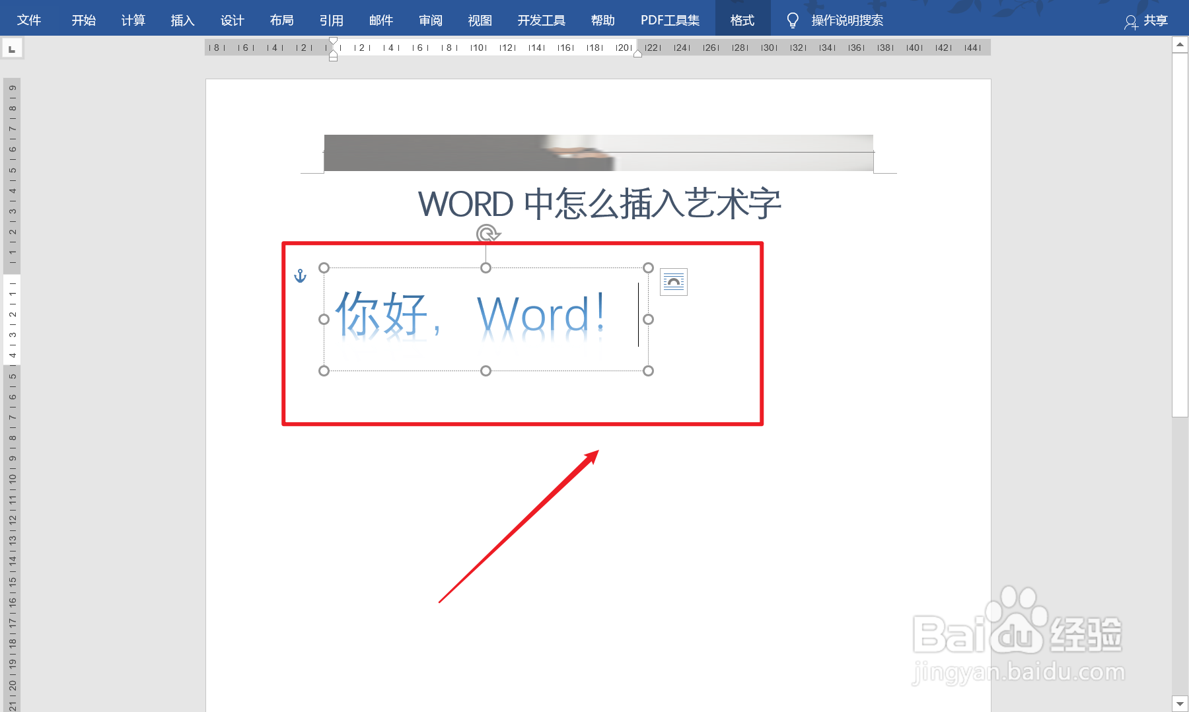The image size is (1189, 712).
Task: Click the 共享 (Share) button
Action: (1152, 20)
